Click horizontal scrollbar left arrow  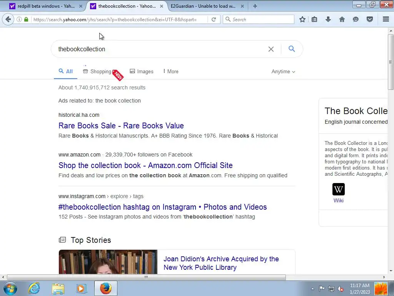point(3,277)
